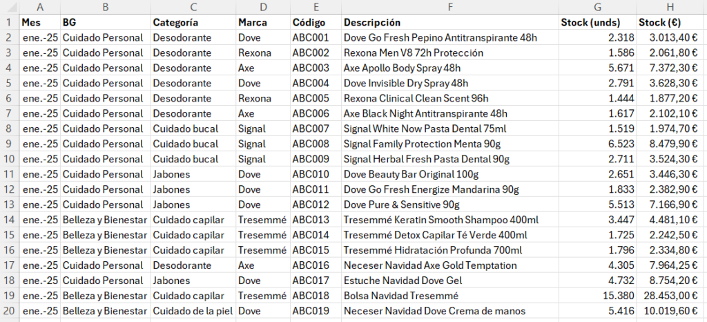Click 'Belleza y Bienestar' cell in ABC014 row
The image size is (707, 322).
coord(106,235)
